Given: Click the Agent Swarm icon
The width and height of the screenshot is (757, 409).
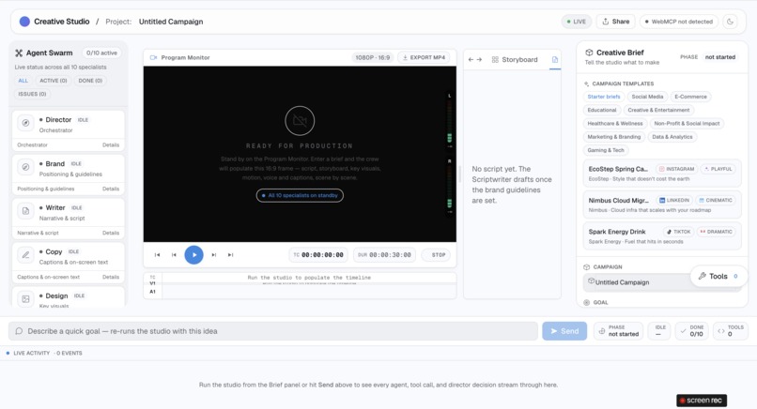Looking at the screenshot, I should pos(19,53).
